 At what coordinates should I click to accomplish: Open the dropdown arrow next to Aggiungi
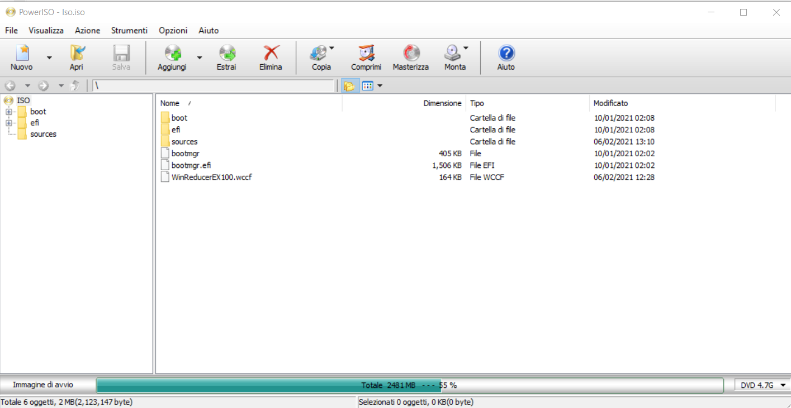pyautogui.click(x=200, y=58)
